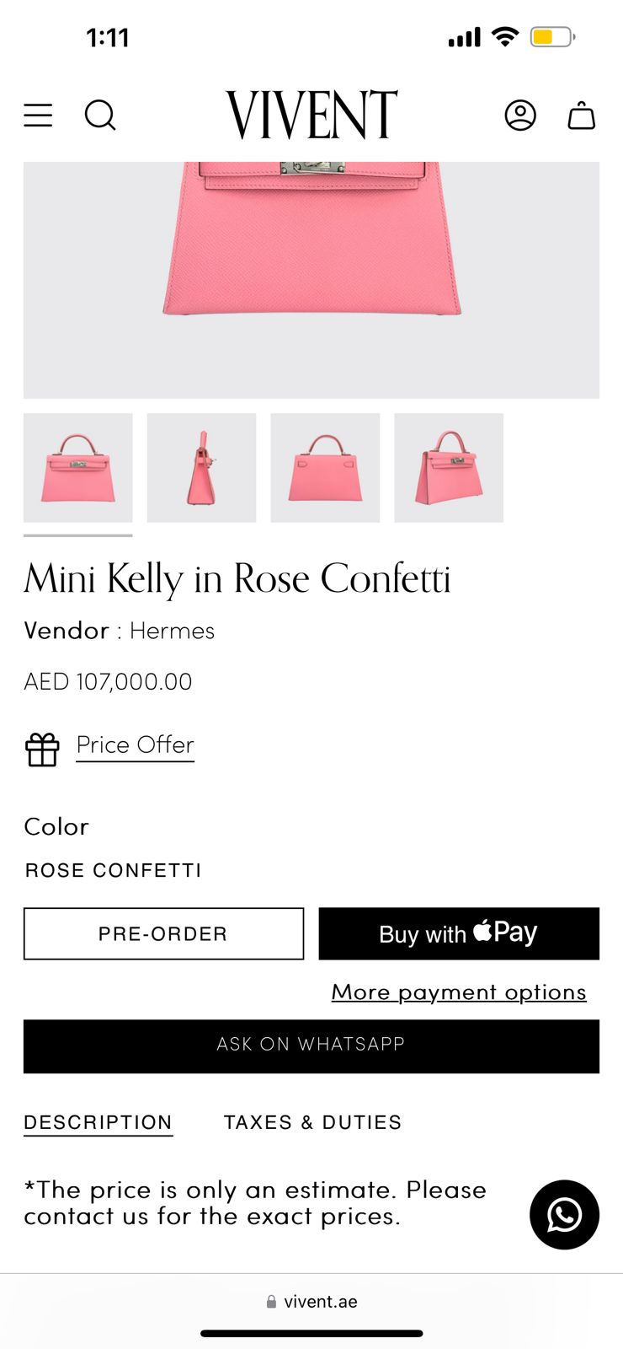The width and height of the screenshot is (623, 1349).
Task: Click the Apple Pay logo on the payment button
Action: pos(503,932)
